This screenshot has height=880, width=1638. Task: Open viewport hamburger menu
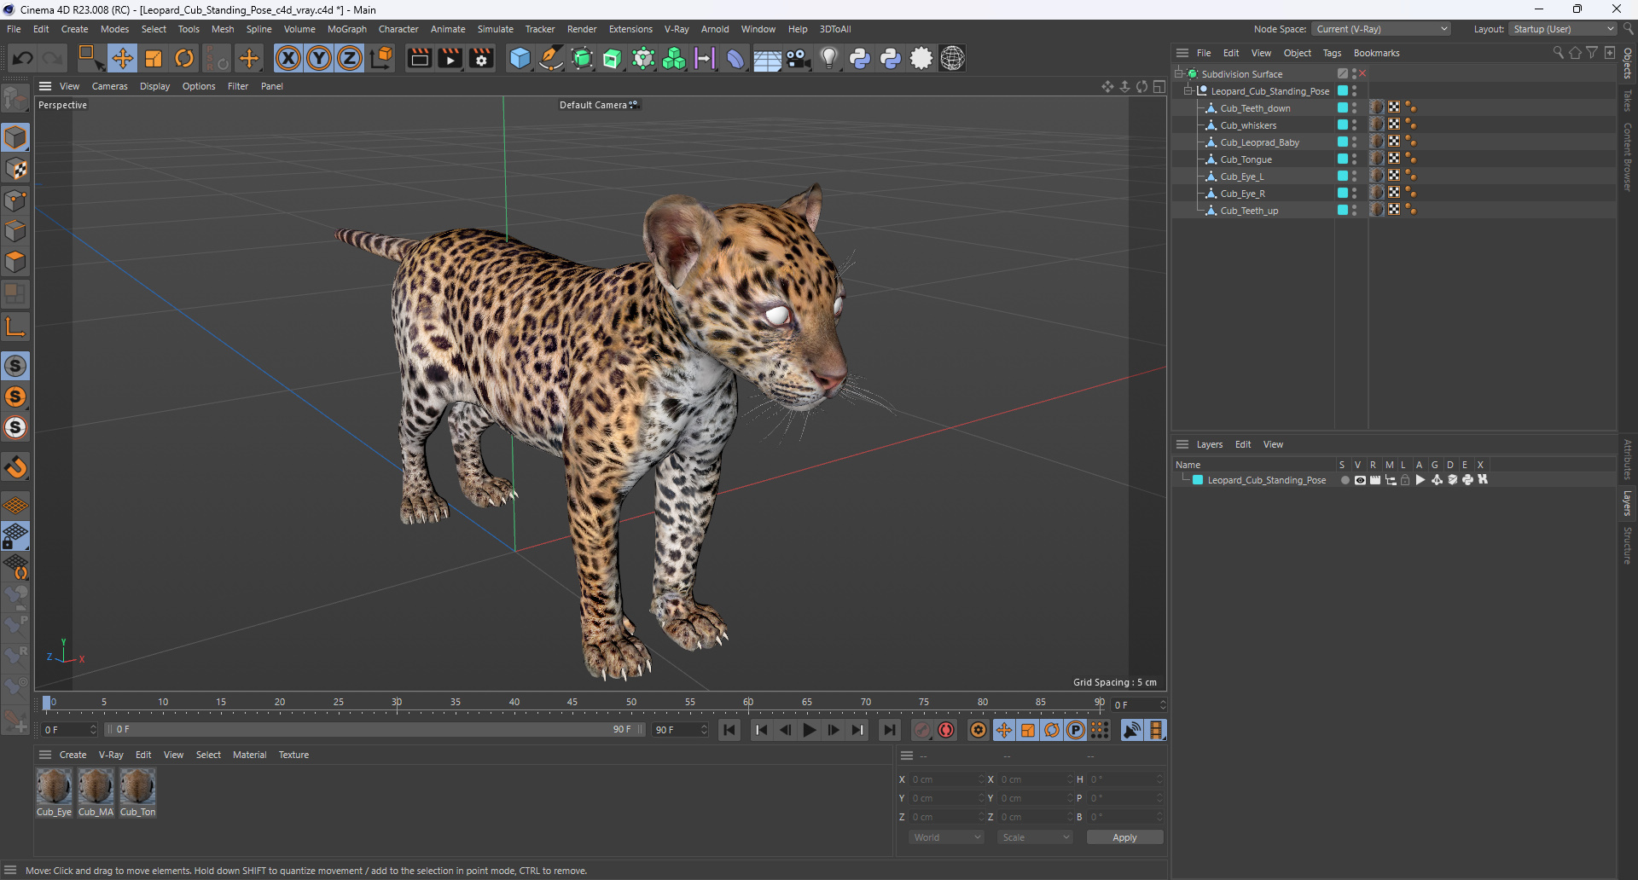45,86
